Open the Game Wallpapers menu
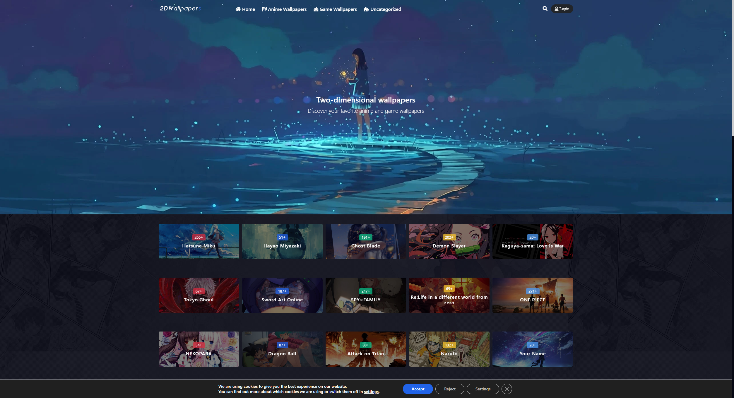 point(335,9)
